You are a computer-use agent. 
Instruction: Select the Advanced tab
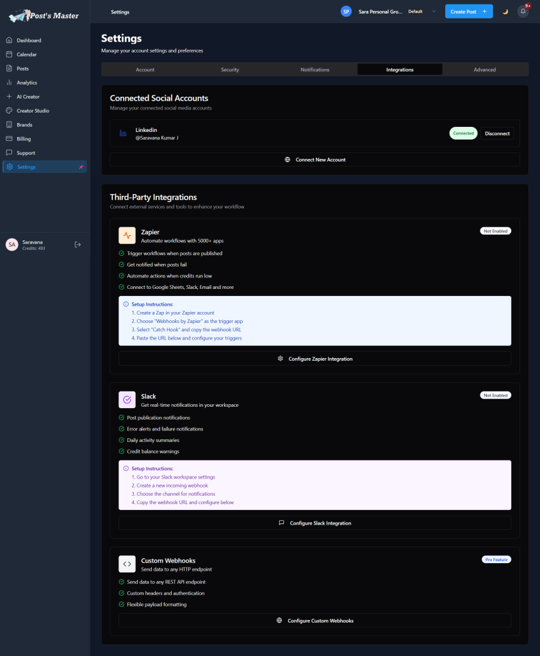[x=484, y=69]
